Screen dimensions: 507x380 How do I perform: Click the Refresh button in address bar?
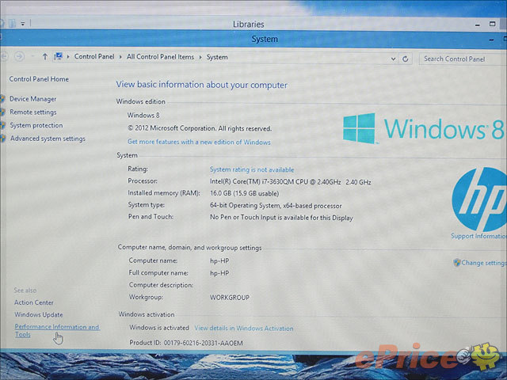tap(406, 59)
